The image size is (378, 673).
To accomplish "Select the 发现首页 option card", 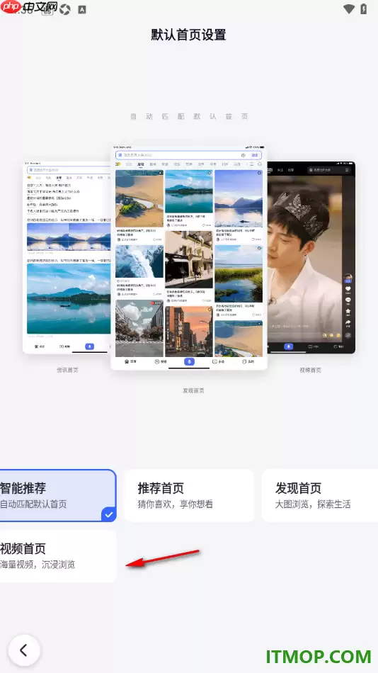I will (320, 495).
